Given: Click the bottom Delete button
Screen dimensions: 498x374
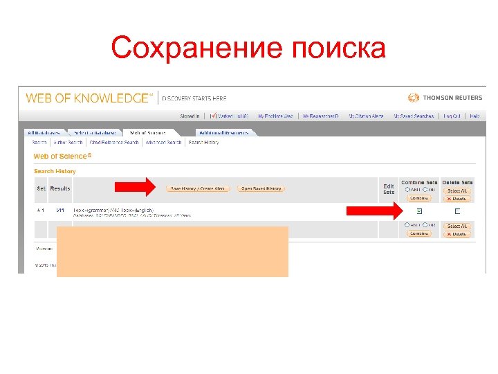Looking at the screenshot, I should pos(457,234).
